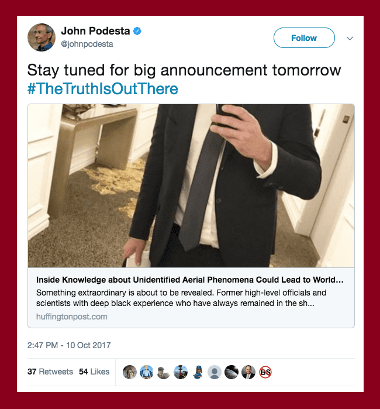Click John Podesta's profile avatar
Viewport: 380px width, 409px height.
(x=42, y=37)
